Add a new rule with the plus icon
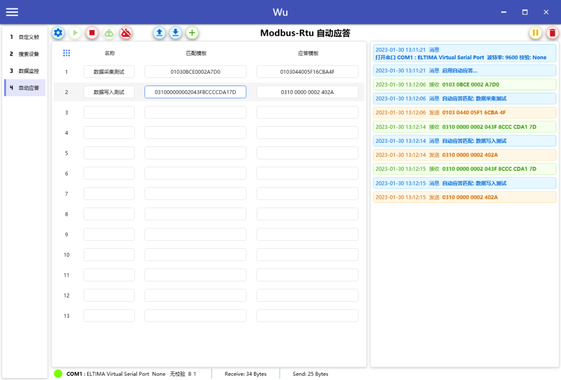 (x=192, y=33)
